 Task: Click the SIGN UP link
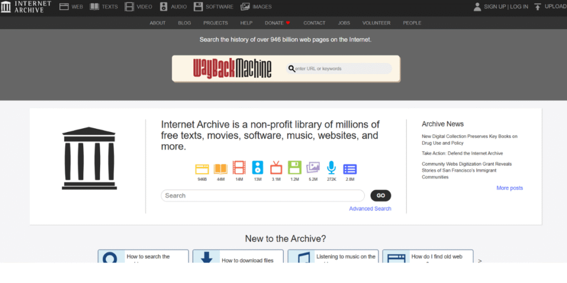(x=495, y=7)
